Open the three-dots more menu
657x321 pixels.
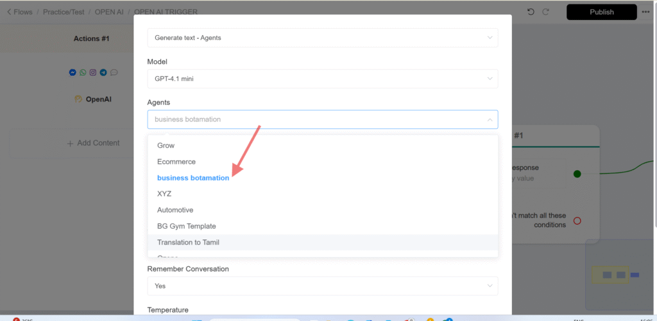click(645, 12)
